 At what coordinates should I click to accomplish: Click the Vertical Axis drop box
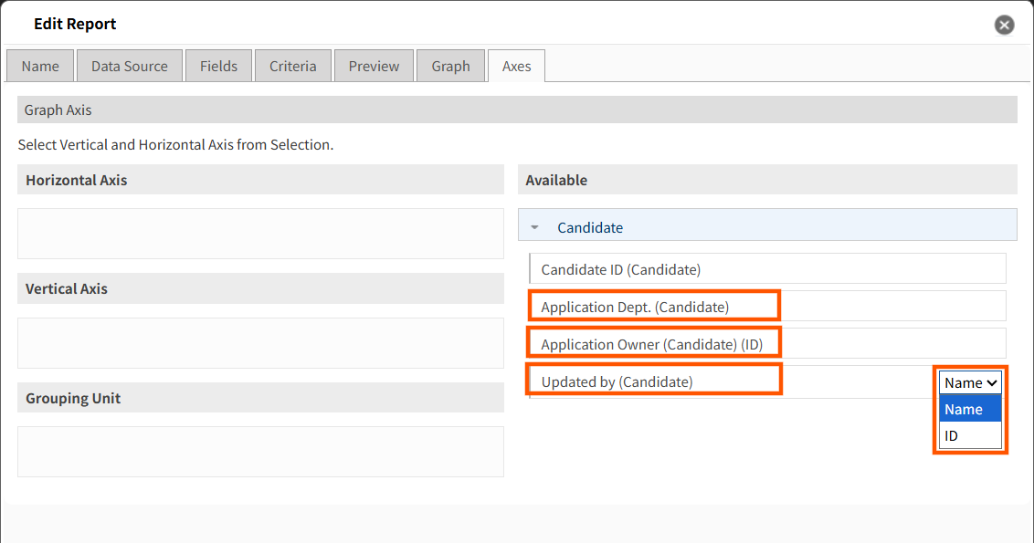tap(260, 343)
